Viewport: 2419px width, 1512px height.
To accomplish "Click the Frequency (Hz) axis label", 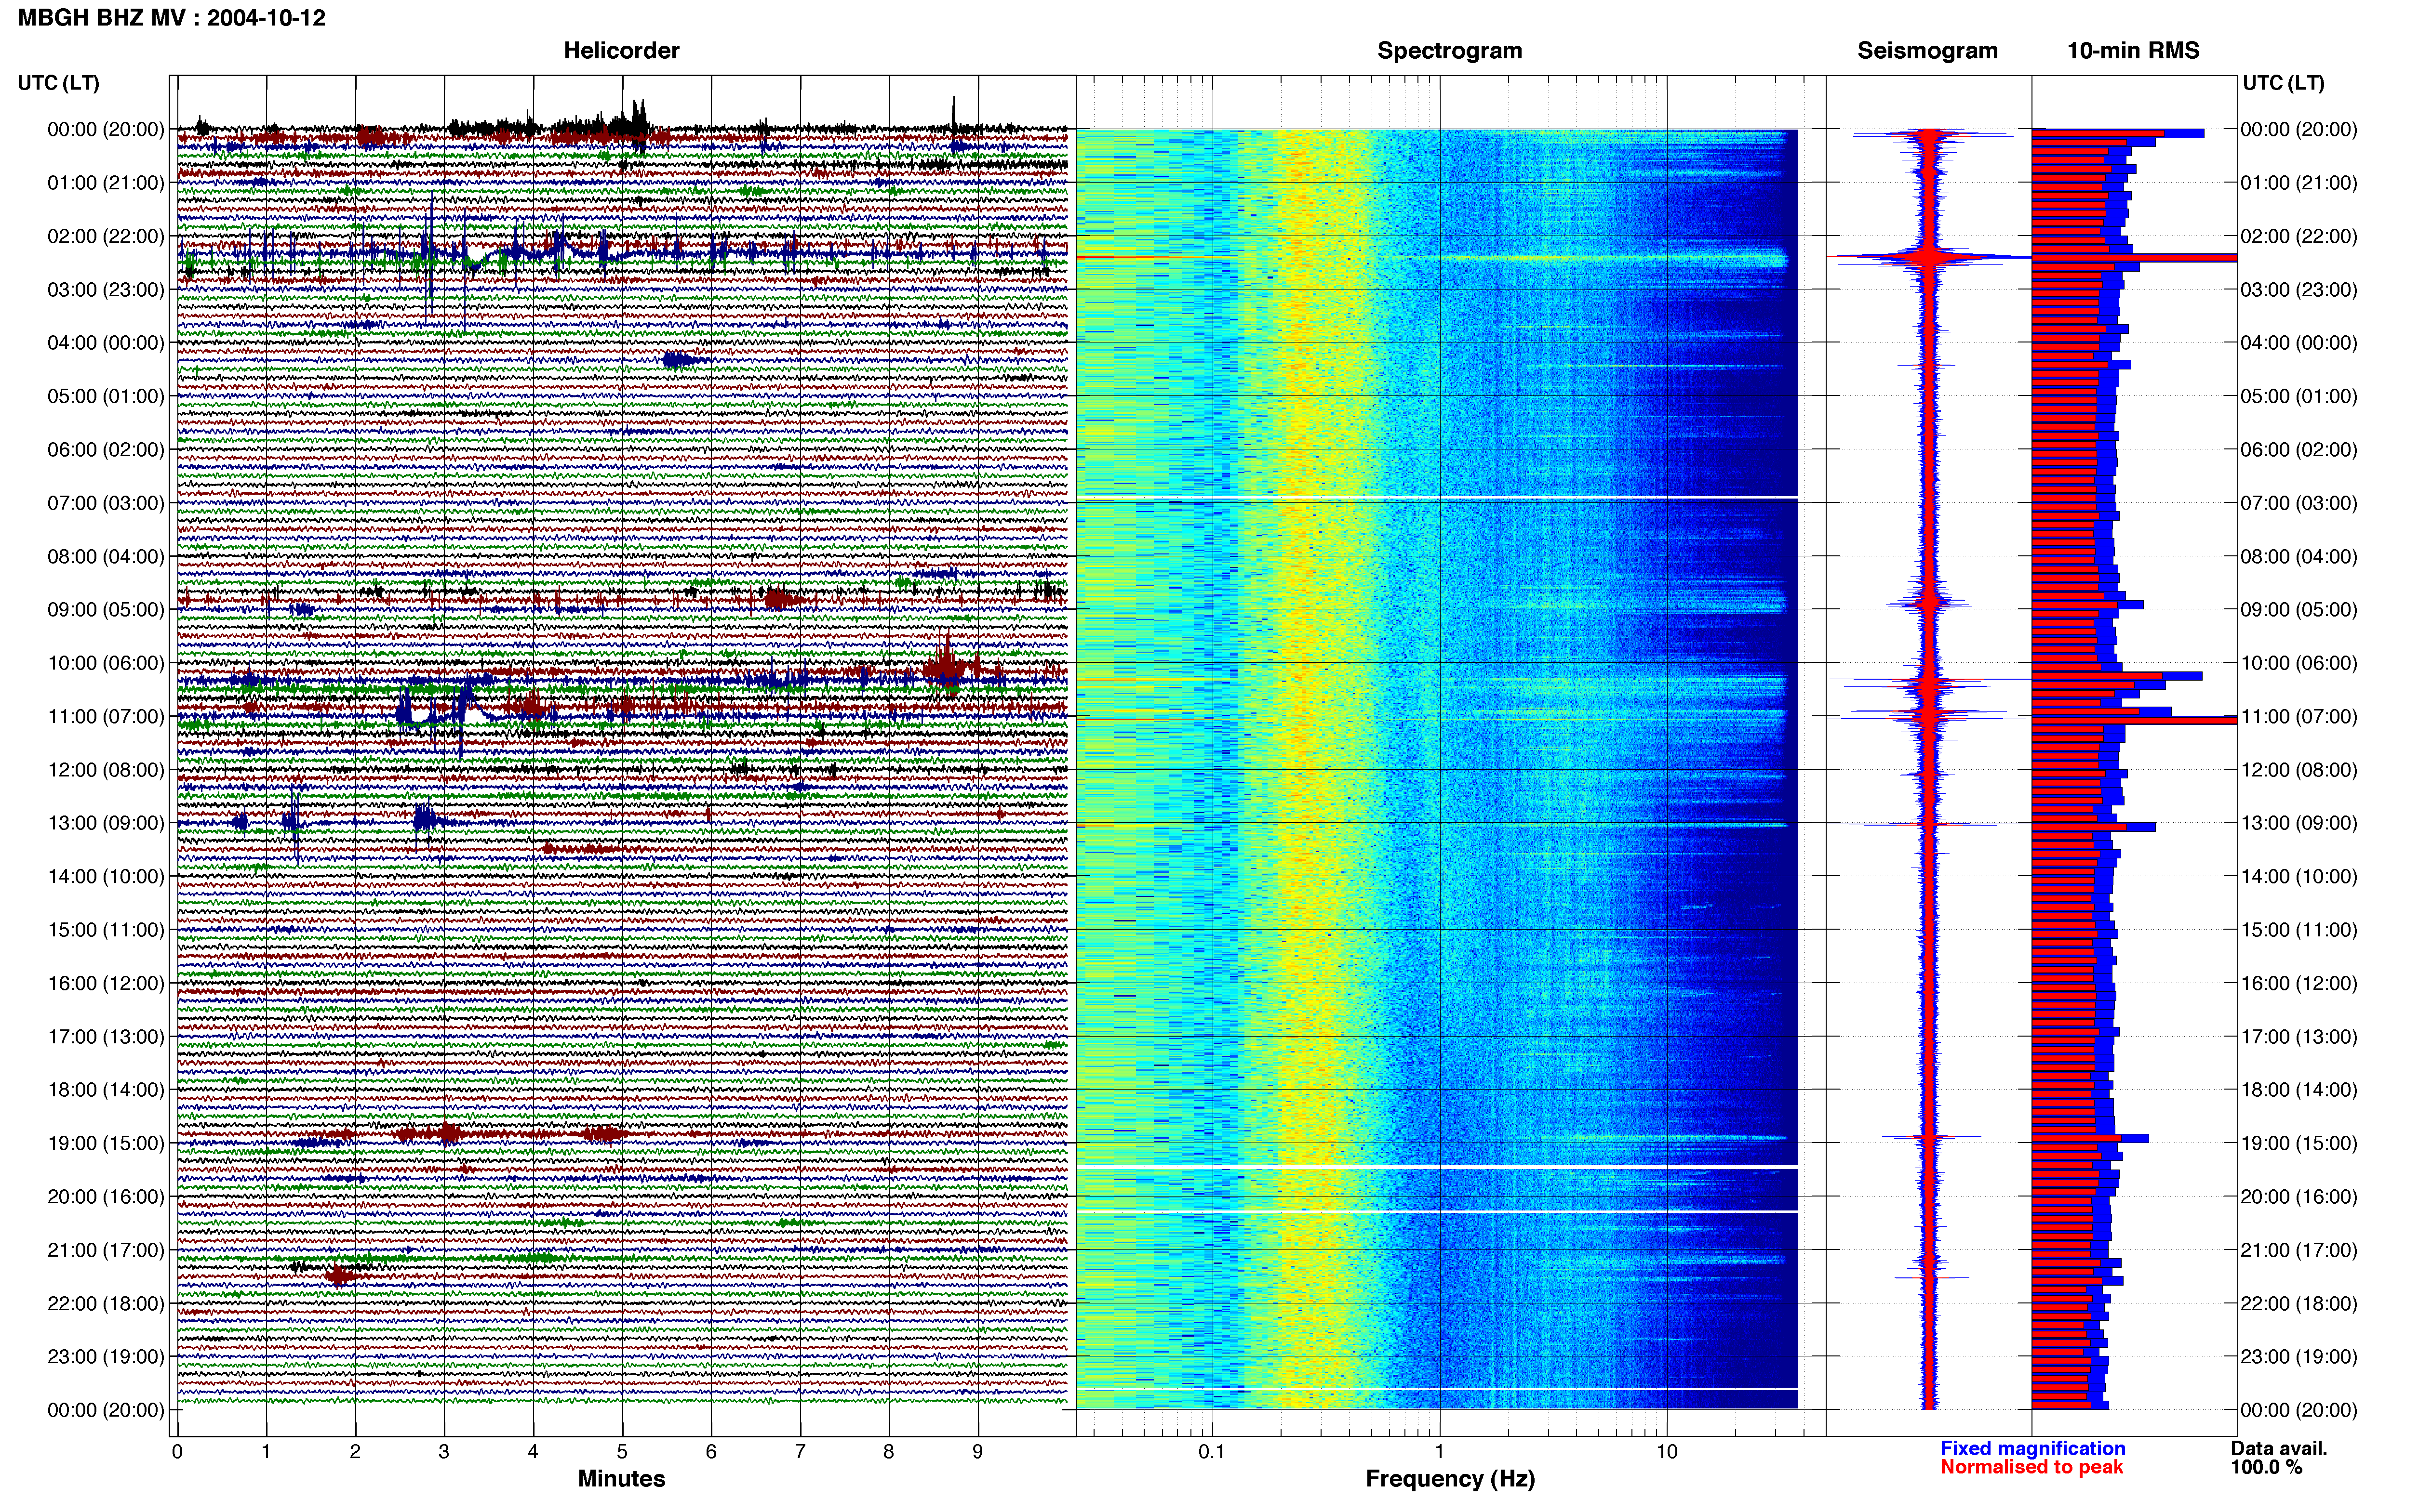I will (1450, 1479).
